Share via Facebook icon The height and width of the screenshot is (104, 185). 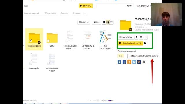click(x=124, y=62)
